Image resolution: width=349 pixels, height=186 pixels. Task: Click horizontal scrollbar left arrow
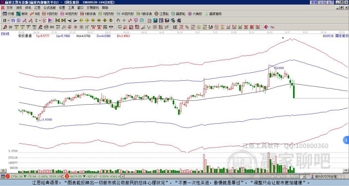tap(122, 176)
